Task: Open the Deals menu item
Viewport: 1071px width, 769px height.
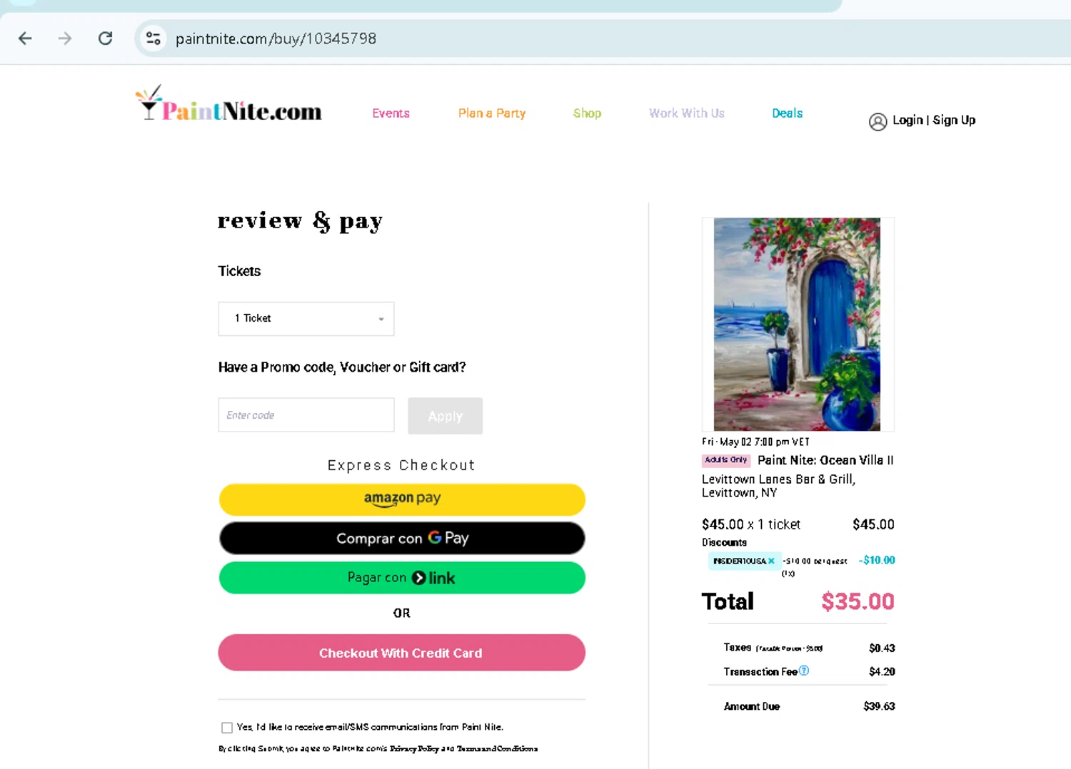Action: 787,113
